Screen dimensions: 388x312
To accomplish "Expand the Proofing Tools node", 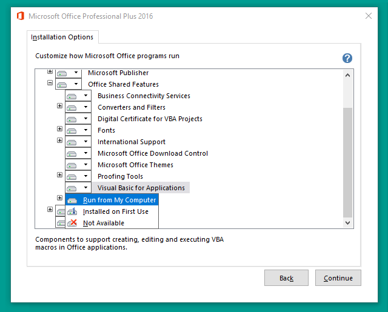I will [x=59, y=175].
